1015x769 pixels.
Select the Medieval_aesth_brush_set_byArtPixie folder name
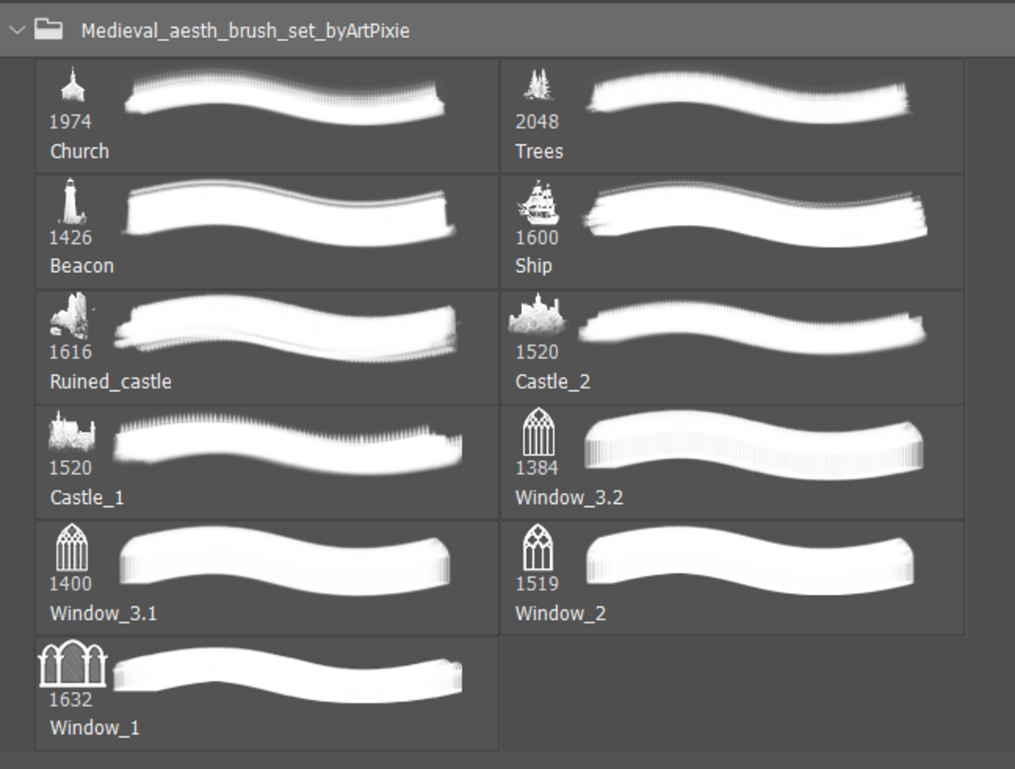coord(245,31)
